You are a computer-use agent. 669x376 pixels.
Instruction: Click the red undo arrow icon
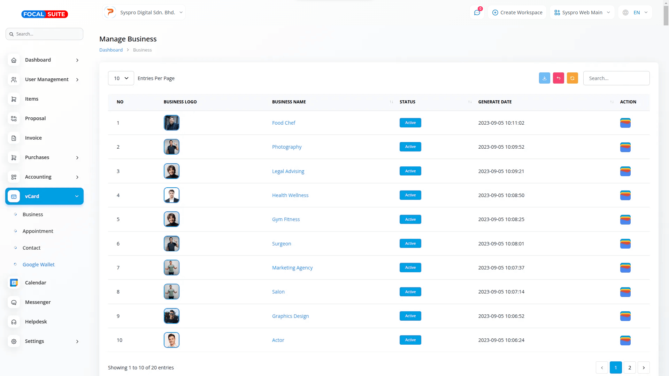tap(558, 78)
